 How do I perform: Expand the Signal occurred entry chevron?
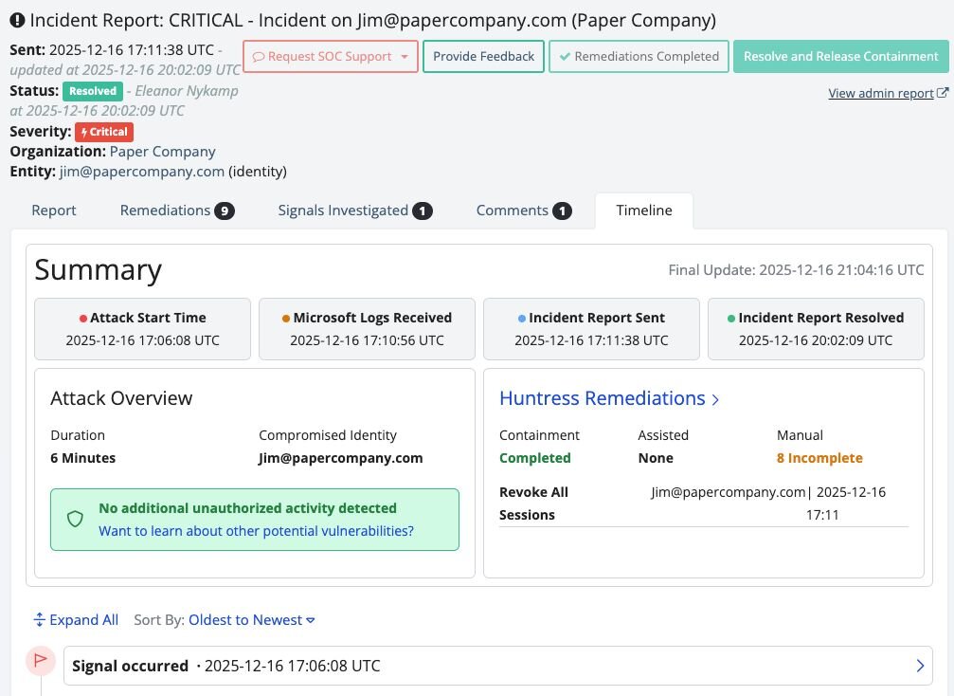coord(920,666)
